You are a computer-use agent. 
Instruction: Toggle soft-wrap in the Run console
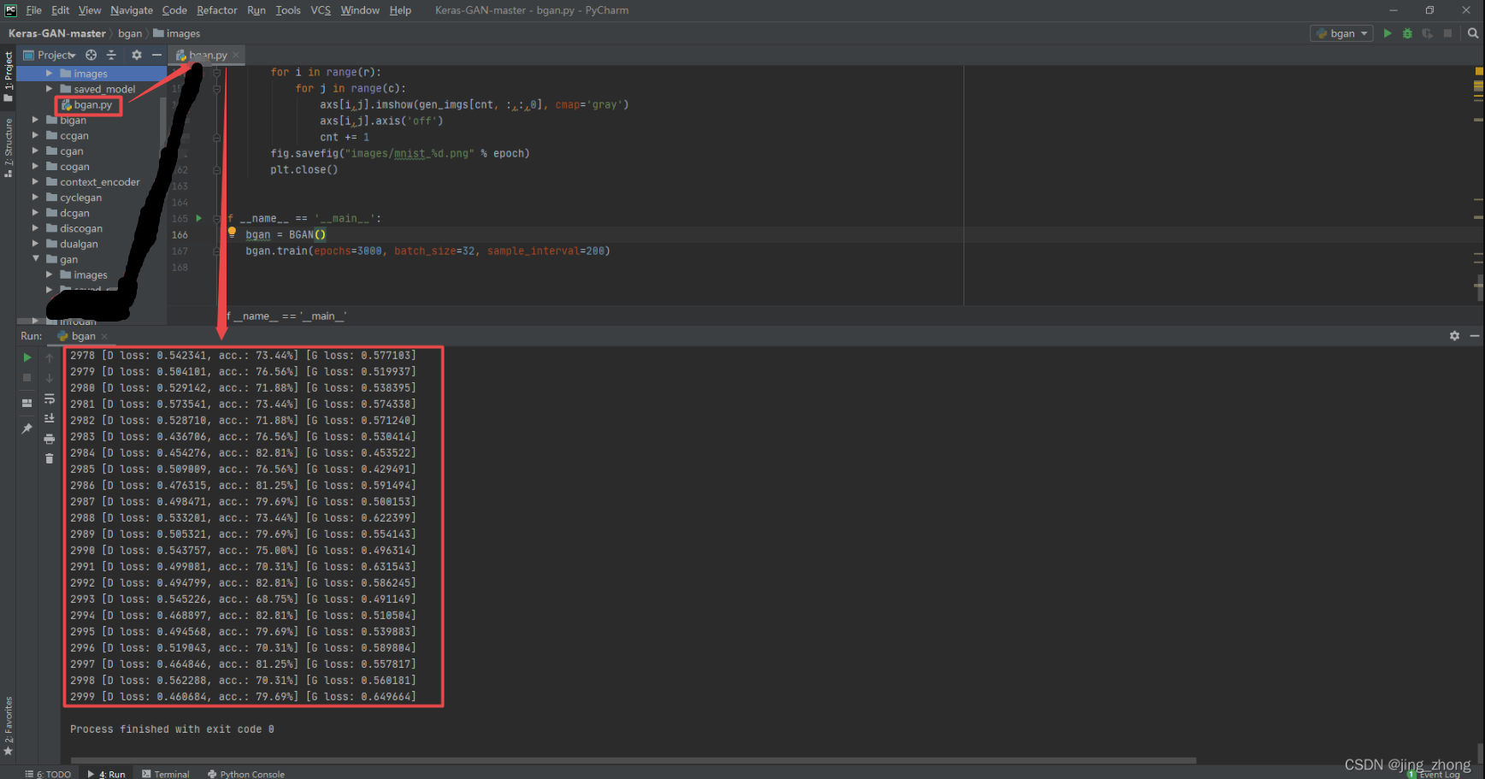50,398
